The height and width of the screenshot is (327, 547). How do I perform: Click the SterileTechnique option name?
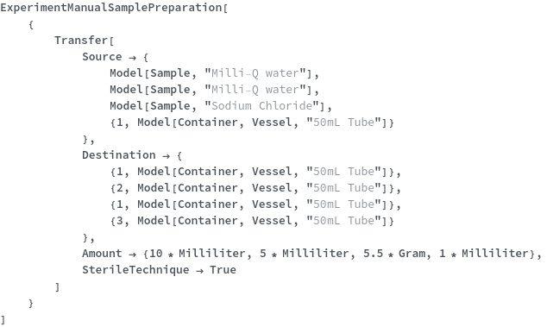[x=135, y=270]
